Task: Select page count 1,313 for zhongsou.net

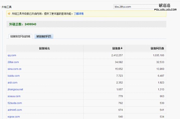Action: tap(161, 89)
